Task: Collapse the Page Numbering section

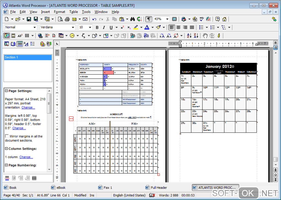Action: (x=6, y=165)
